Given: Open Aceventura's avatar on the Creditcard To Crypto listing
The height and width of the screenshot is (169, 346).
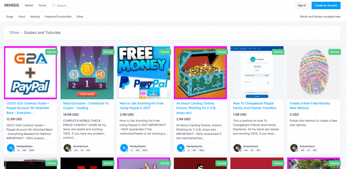Looking at the screenshot, I should pyautogui.click(x=67, y=148).
